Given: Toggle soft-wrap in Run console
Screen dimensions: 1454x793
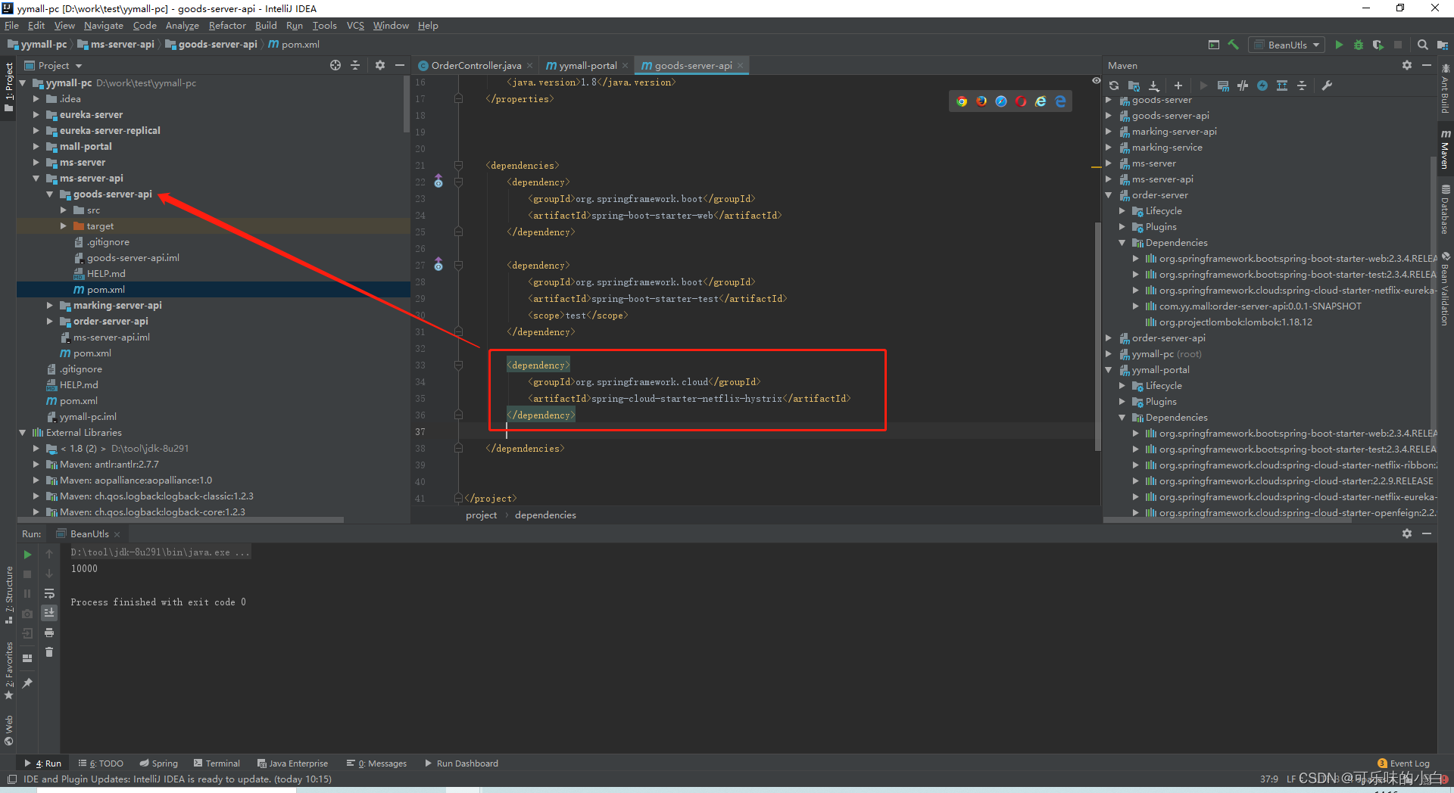Looking at the screenshot, I should 49,593.
